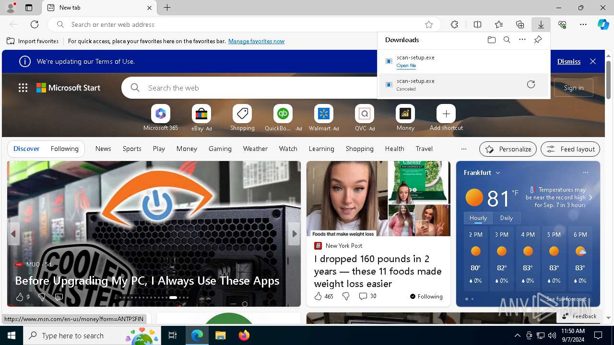
Task: Open the Favorites list icon
Action: 499,24
